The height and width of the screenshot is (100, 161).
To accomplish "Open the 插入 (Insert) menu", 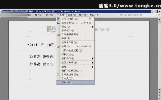I will tap(39, 15).
